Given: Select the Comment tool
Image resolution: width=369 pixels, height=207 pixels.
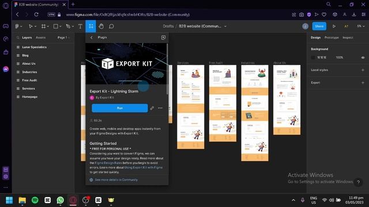Looking at the screenshot, I should [111, 26].
